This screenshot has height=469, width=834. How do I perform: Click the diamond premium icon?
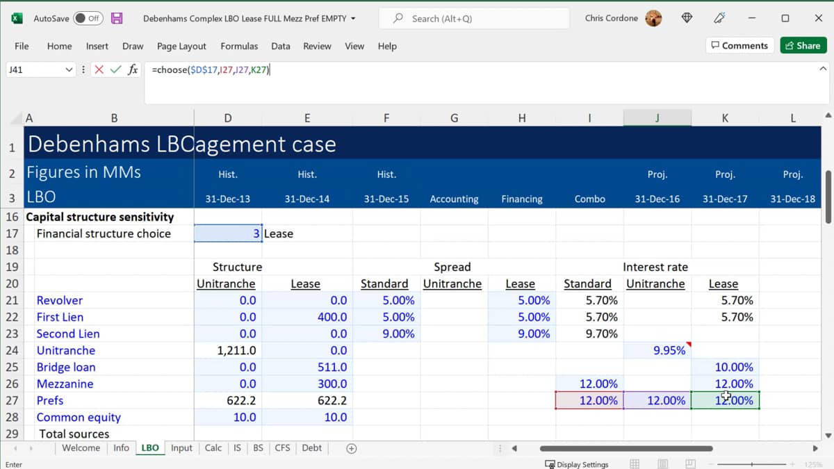pos(687,18)
